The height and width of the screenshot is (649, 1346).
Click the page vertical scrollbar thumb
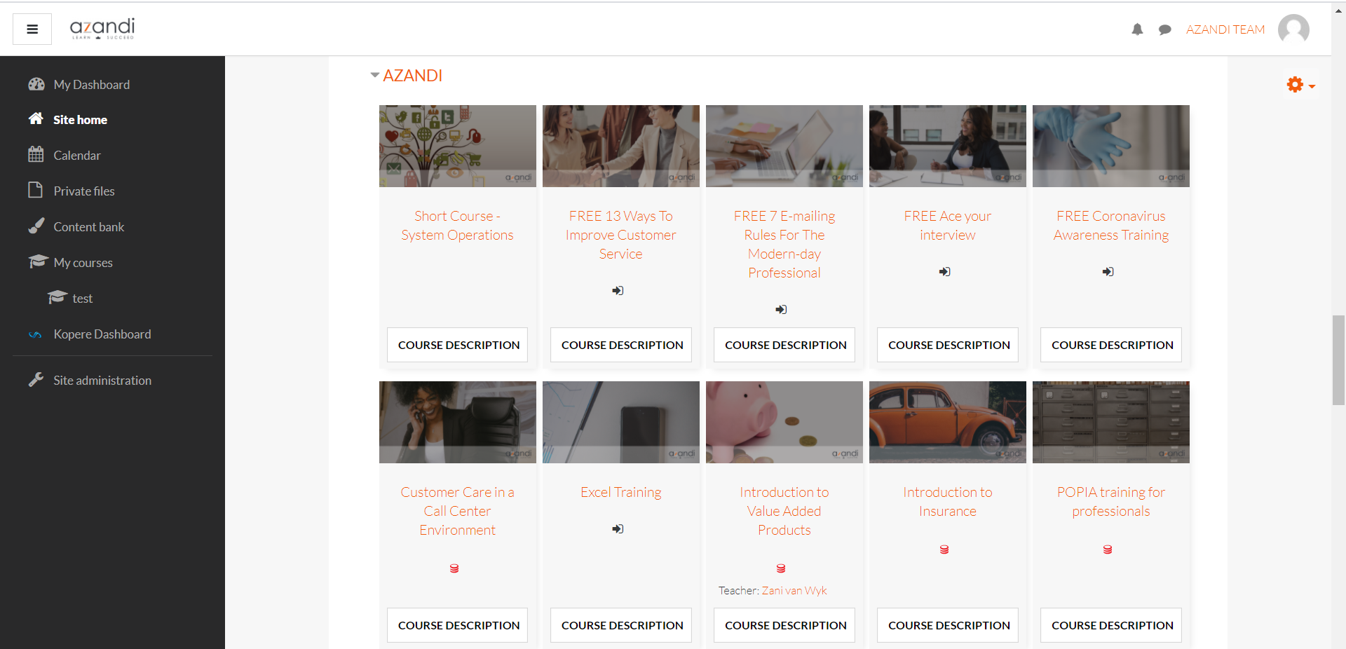pos(1338,360)
